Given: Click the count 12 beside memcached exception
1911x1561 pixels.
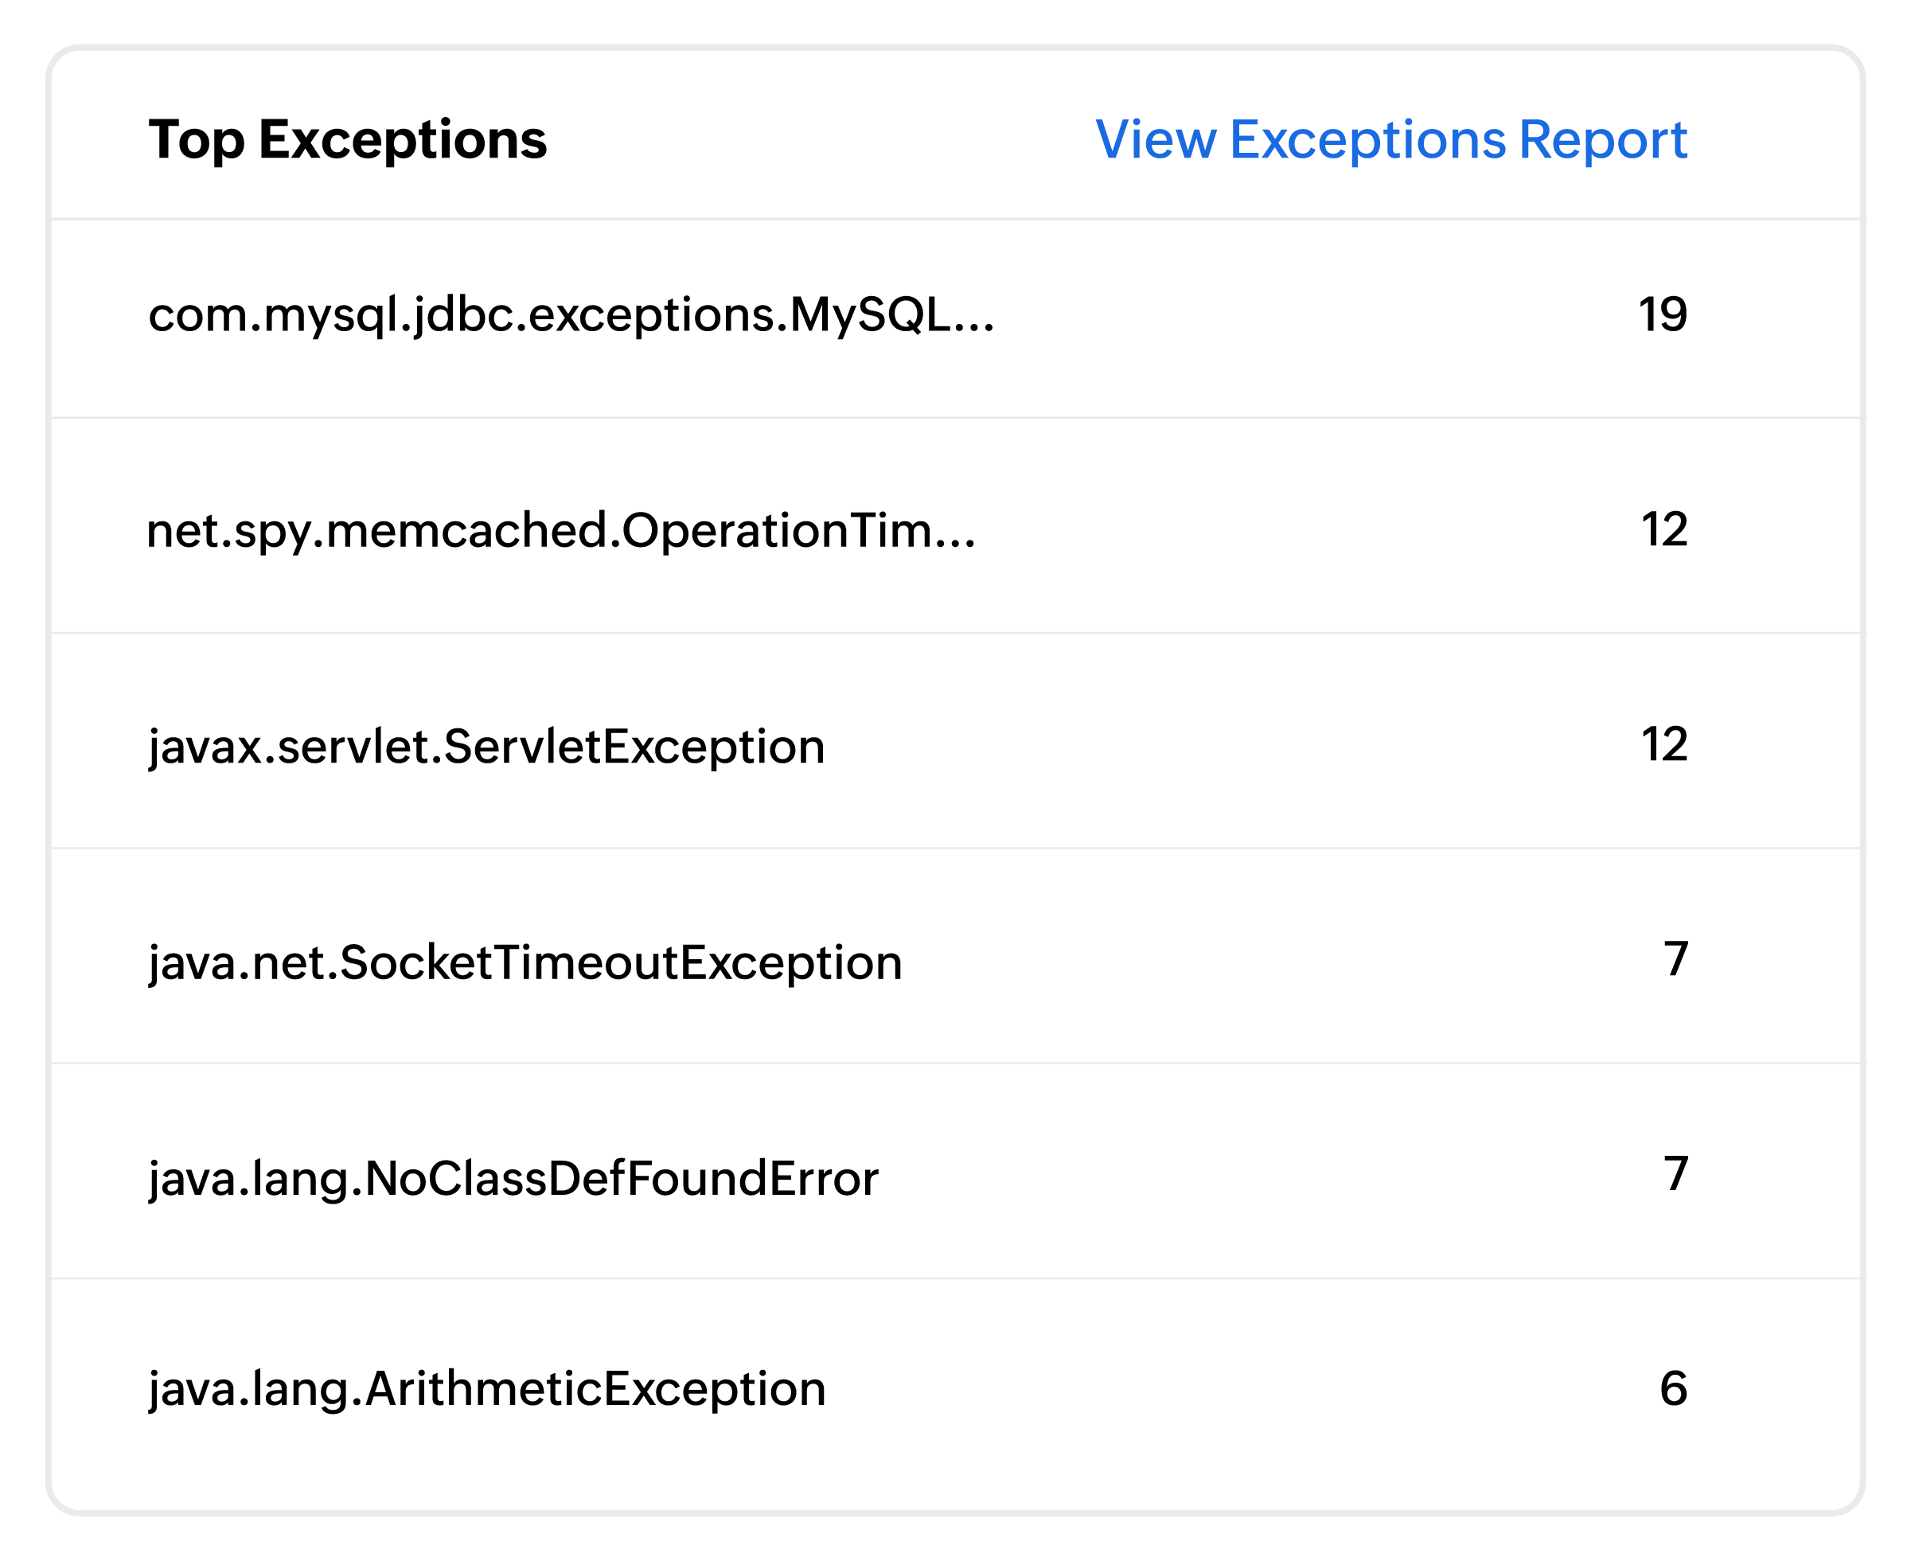Looking at the screenshot, I should coord(1663,529).
